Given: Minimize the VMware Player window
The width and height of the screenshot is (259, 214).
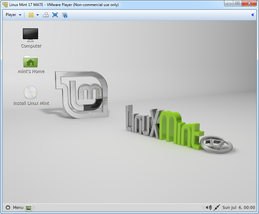Looking at the screenshot, I should 229,4.
